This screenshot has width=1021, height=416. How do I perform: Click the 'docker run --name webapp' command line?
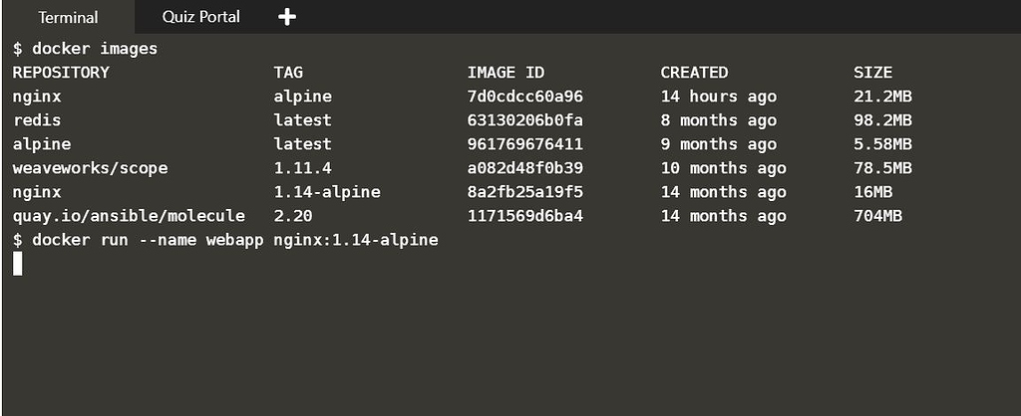(x=225, y=240)
